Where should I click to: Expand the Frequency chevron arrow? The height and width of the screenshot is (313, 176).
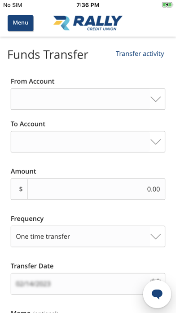point(156,237)
